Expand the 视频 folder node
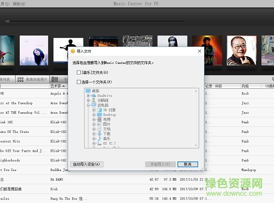Screen dimensions: 274x203 pos(94,119)
